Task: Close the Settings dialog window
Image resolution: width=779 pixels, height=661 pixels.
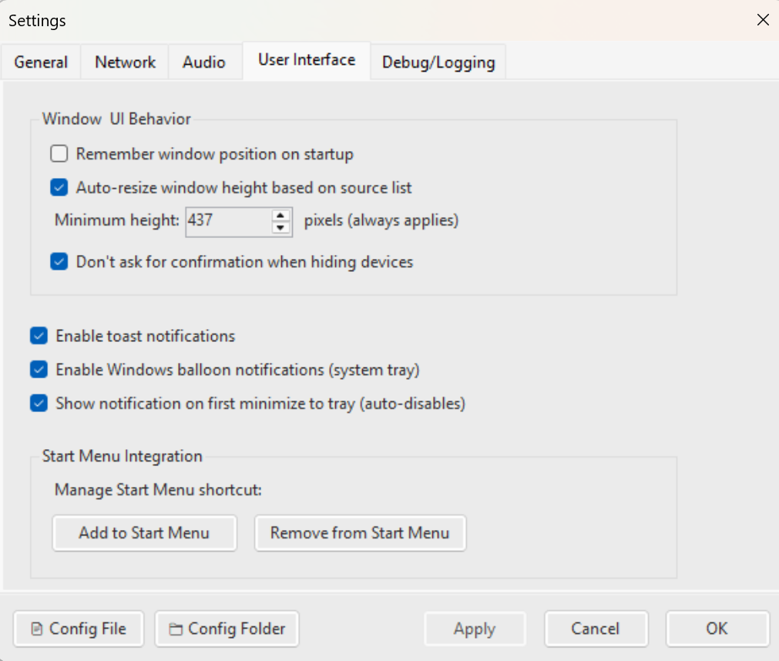Action: [x=762, y=20]
